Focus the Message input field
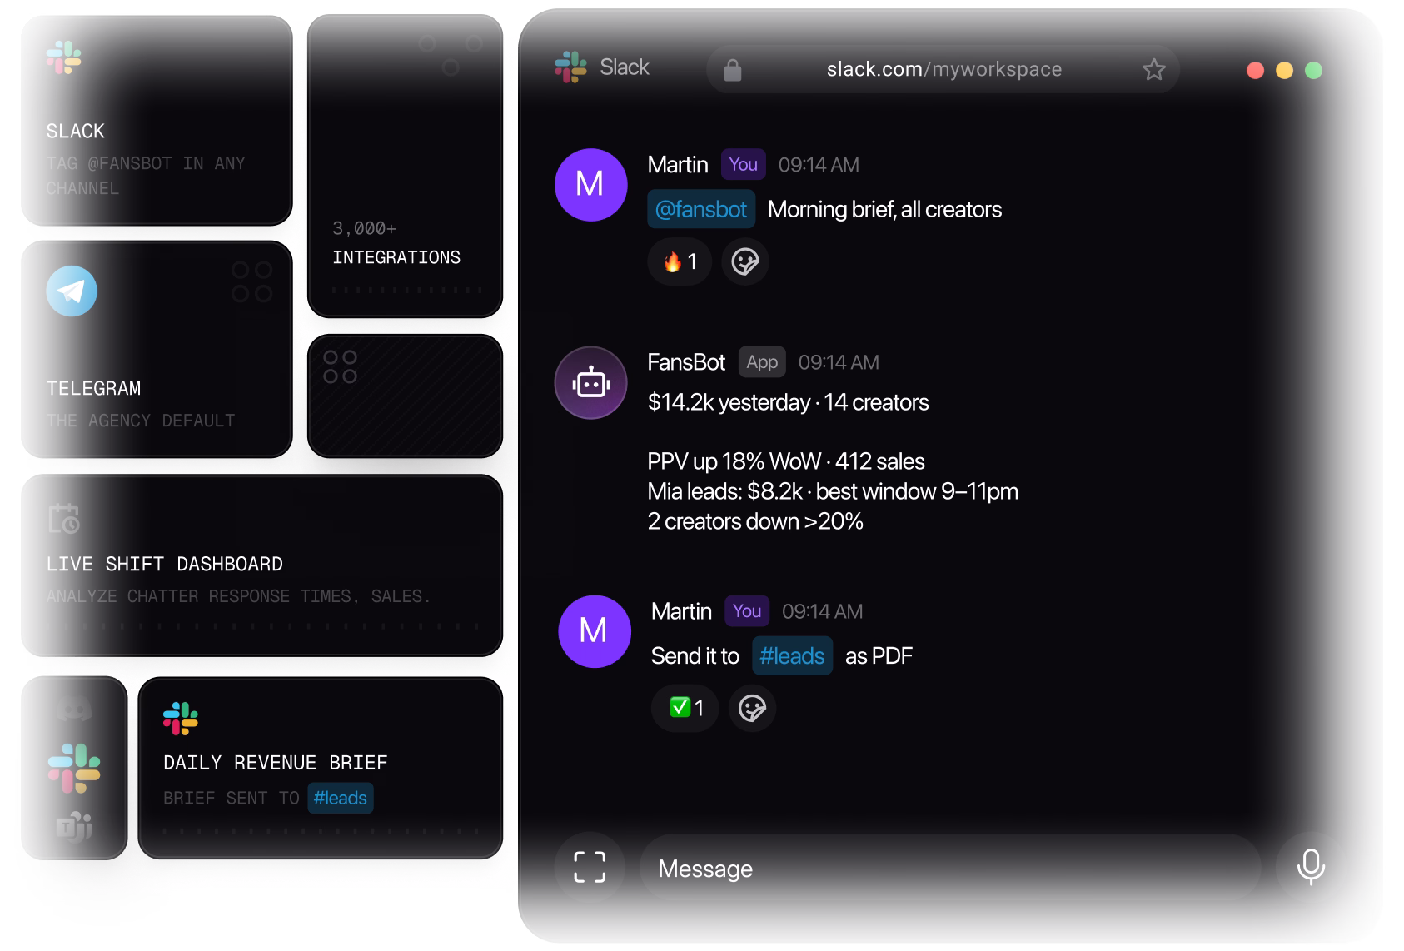 (949, 869)
